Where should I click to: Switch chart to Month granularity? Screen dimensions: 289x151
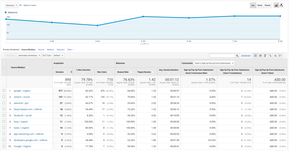pos(268,5)
